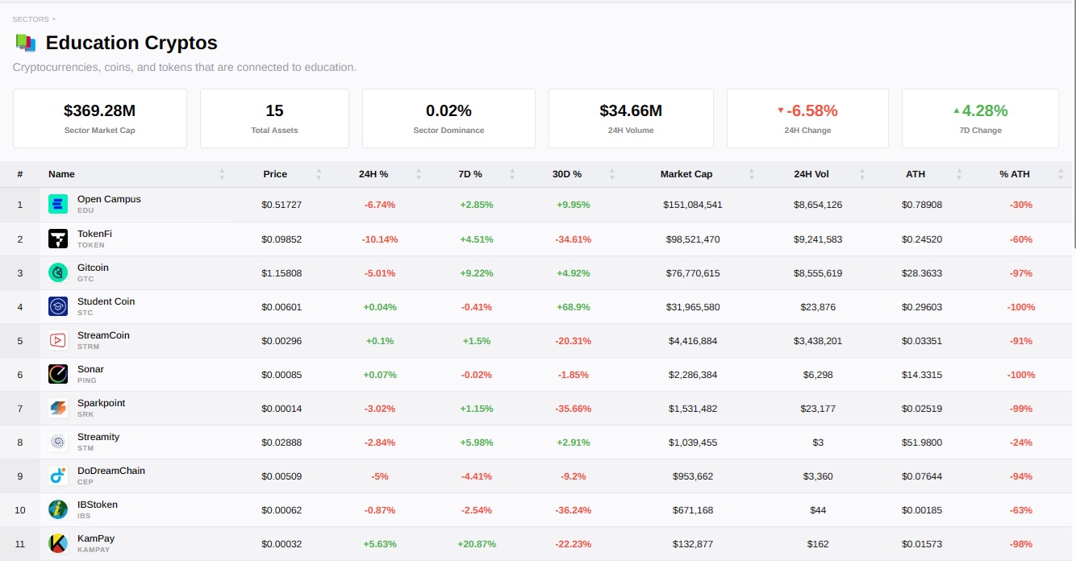The image size is (1076, 561).
Task: Click the Sparkpoint SRK coin logo
Action: click(x=58, y=408)
